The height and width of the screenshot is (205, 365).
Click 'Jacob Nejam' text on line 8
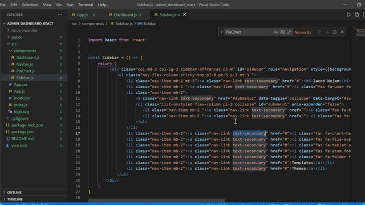(326, 81)
